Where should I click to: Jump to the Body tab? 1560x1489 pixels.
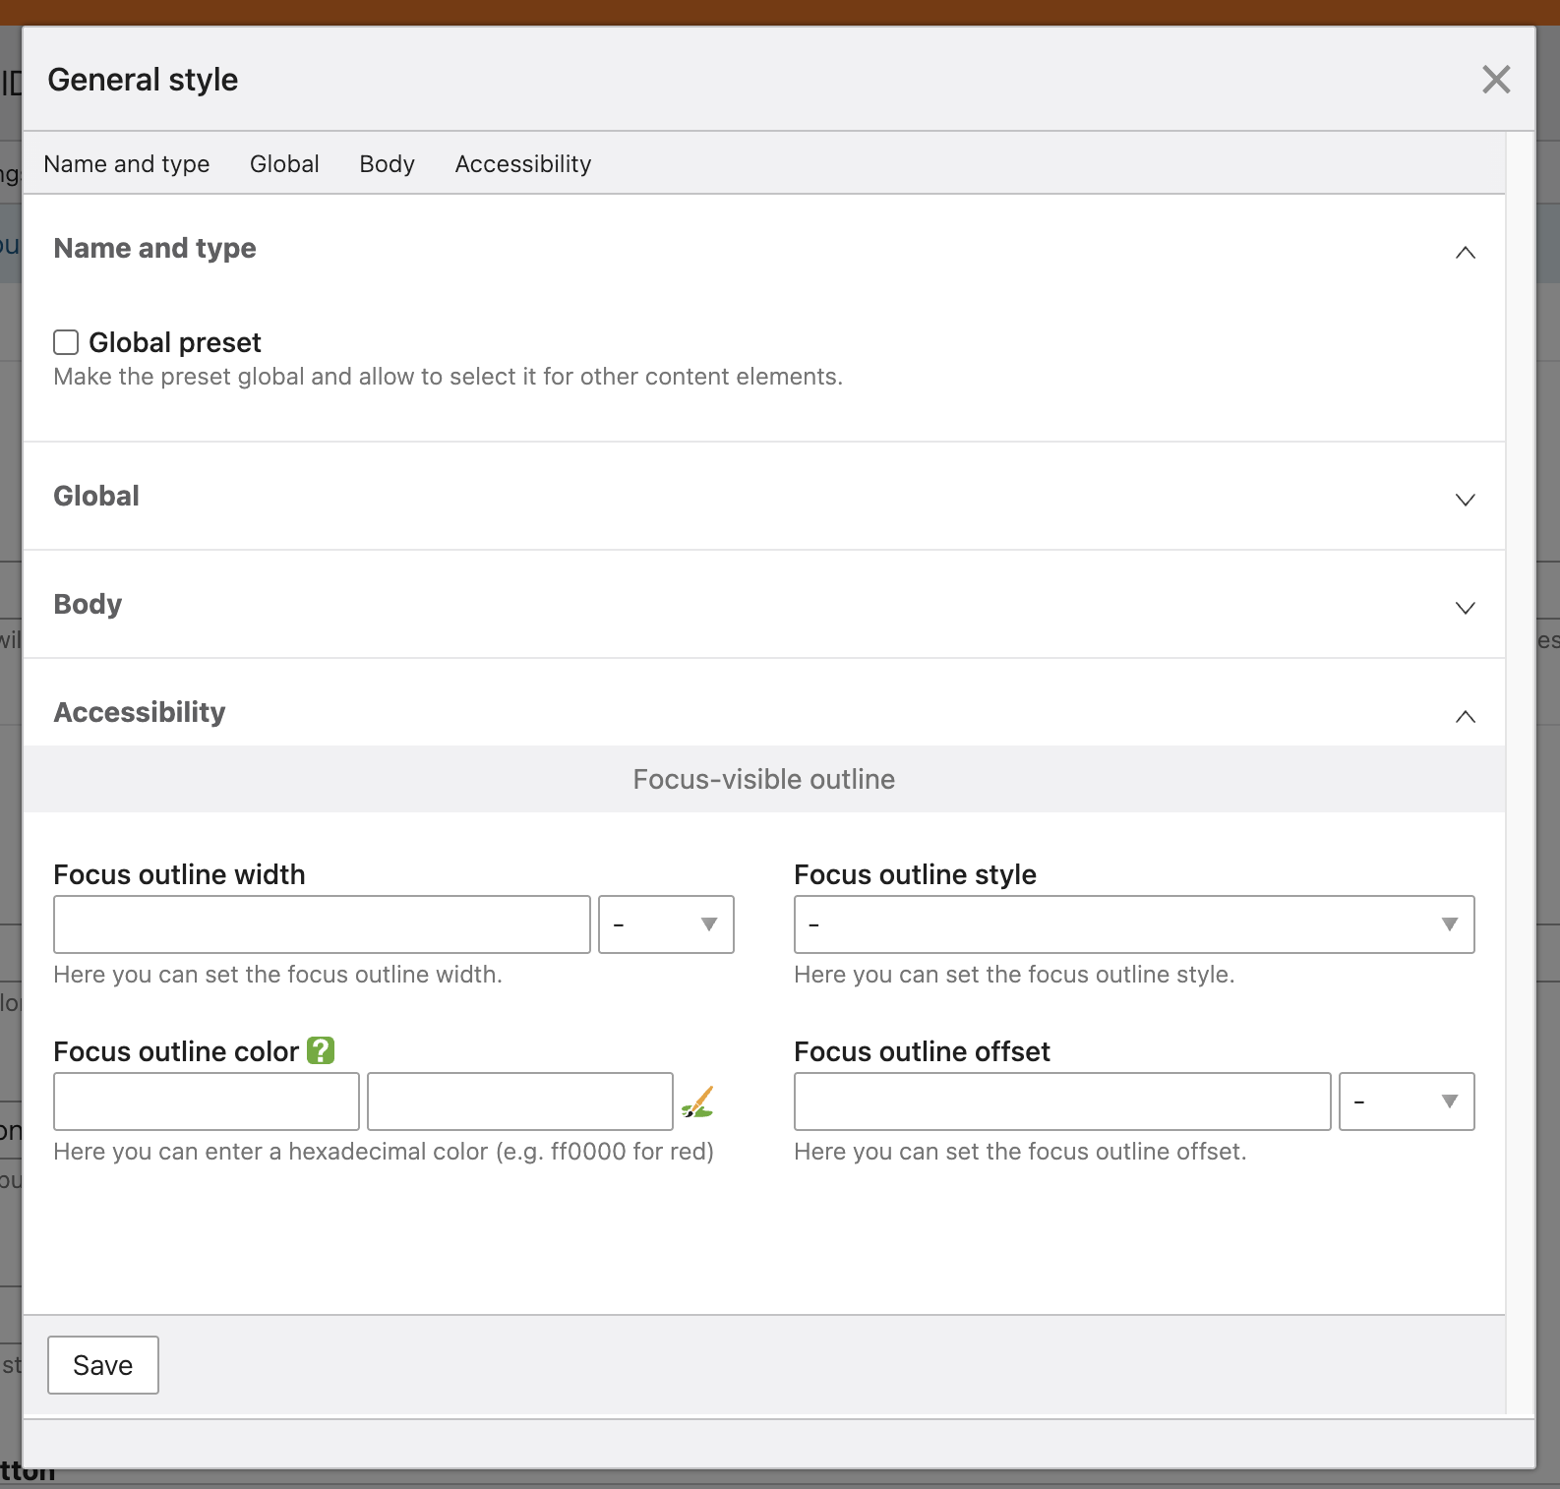(387, 164)
